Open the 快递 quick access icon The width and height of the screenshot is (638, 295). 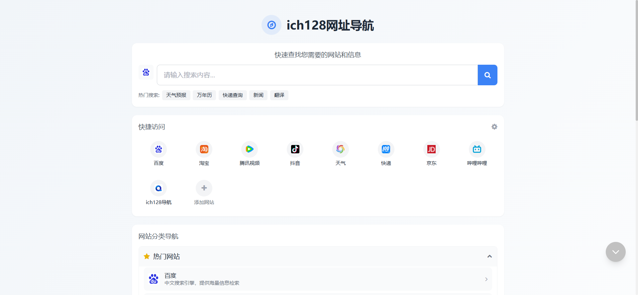pos(386,149)
